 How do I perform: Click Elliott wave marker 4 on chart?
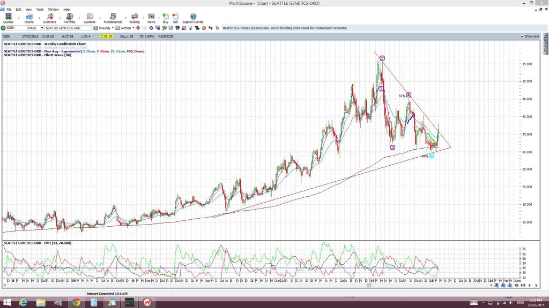coord(408,95)
